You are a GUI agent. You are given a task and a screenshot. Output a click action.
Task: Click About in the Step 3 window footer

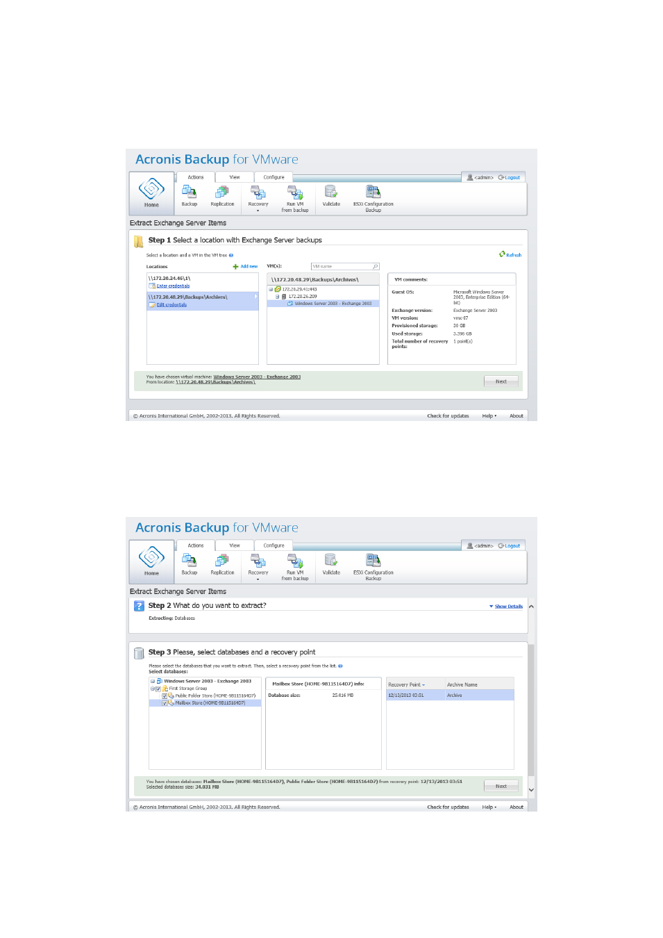[x=517, y=807]
